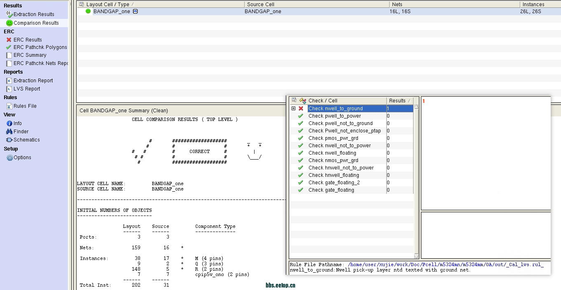This screenshot has width=561, height=290.
Task: Click the green check beside ERC Pathchk Polygons
Action: [x=9, y=47]
